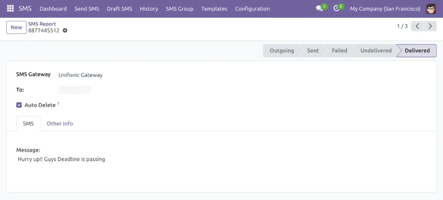Click the pager counter 1 / 3
This screenshot has height=200, width=443.
[x=402, y=26]
